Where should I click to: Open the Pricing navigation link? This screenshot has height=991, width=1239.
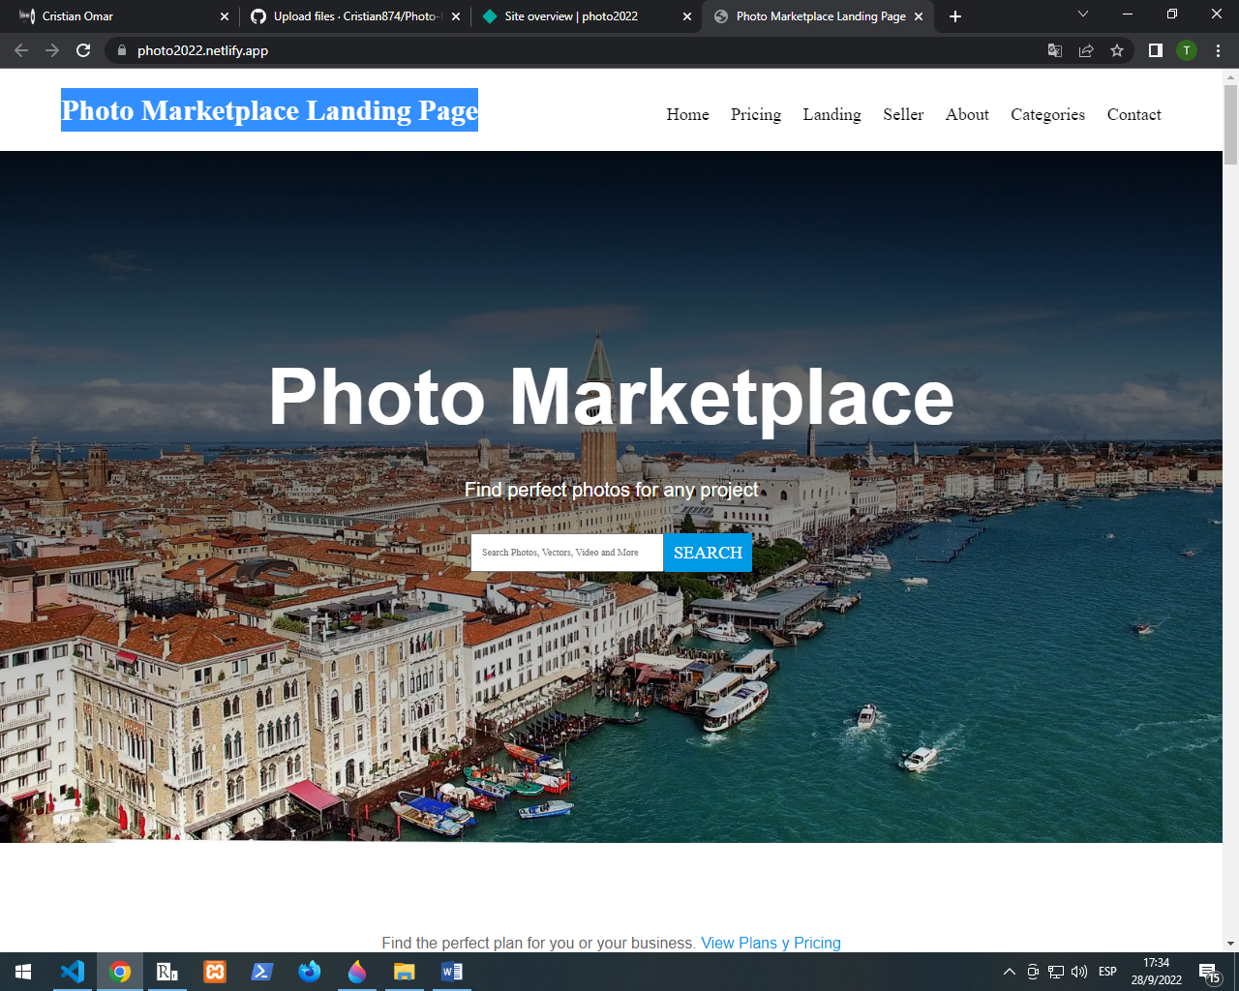755,114
